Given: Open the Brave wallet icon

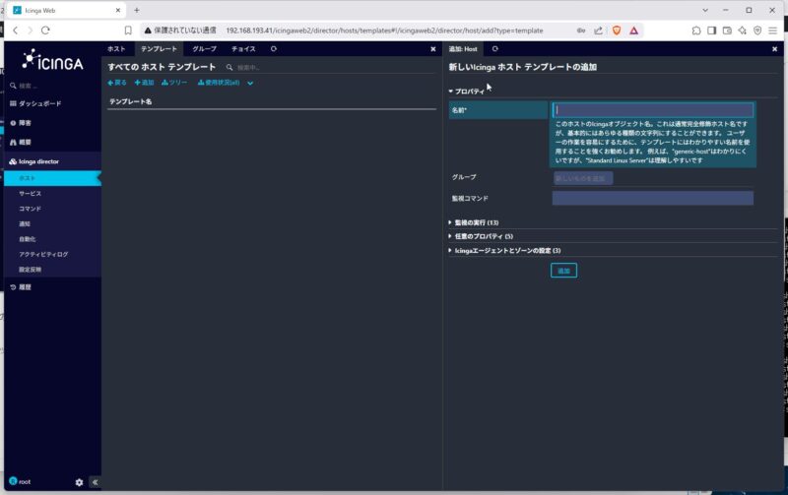Looking at the screenshot, I should pyautogui.click(x=727, y=31).
